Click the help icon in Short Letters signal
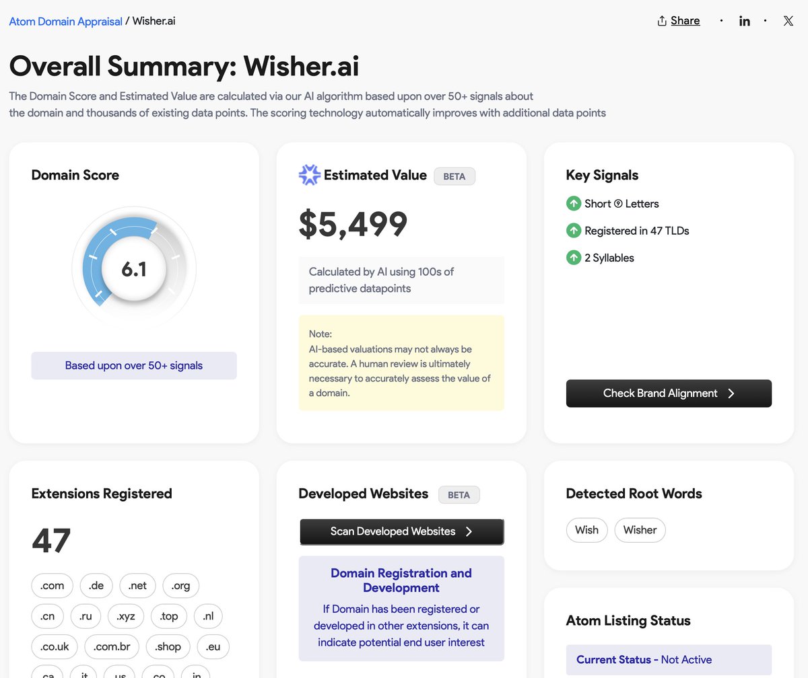The width and height of the screenshot is (808, 678). pyautogui.click(x=618, y=203)
